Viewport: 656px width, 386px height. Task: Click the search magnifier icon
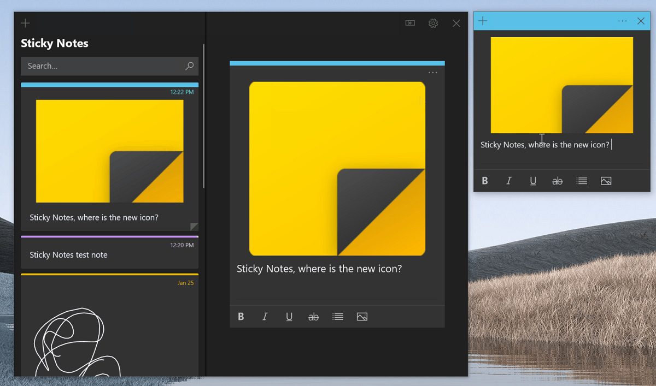coord(189,66)
